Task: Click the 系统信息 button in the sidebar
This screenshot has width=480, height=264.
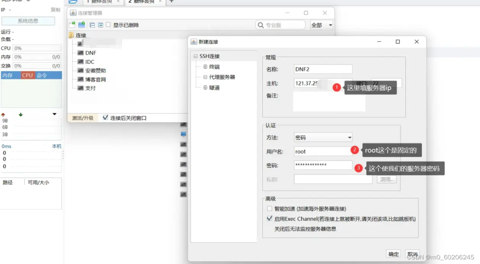Action: [x=28, y=21]
